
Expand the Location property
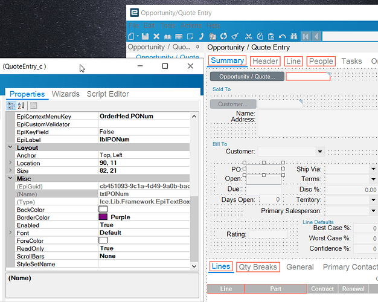tap(10, 162)
